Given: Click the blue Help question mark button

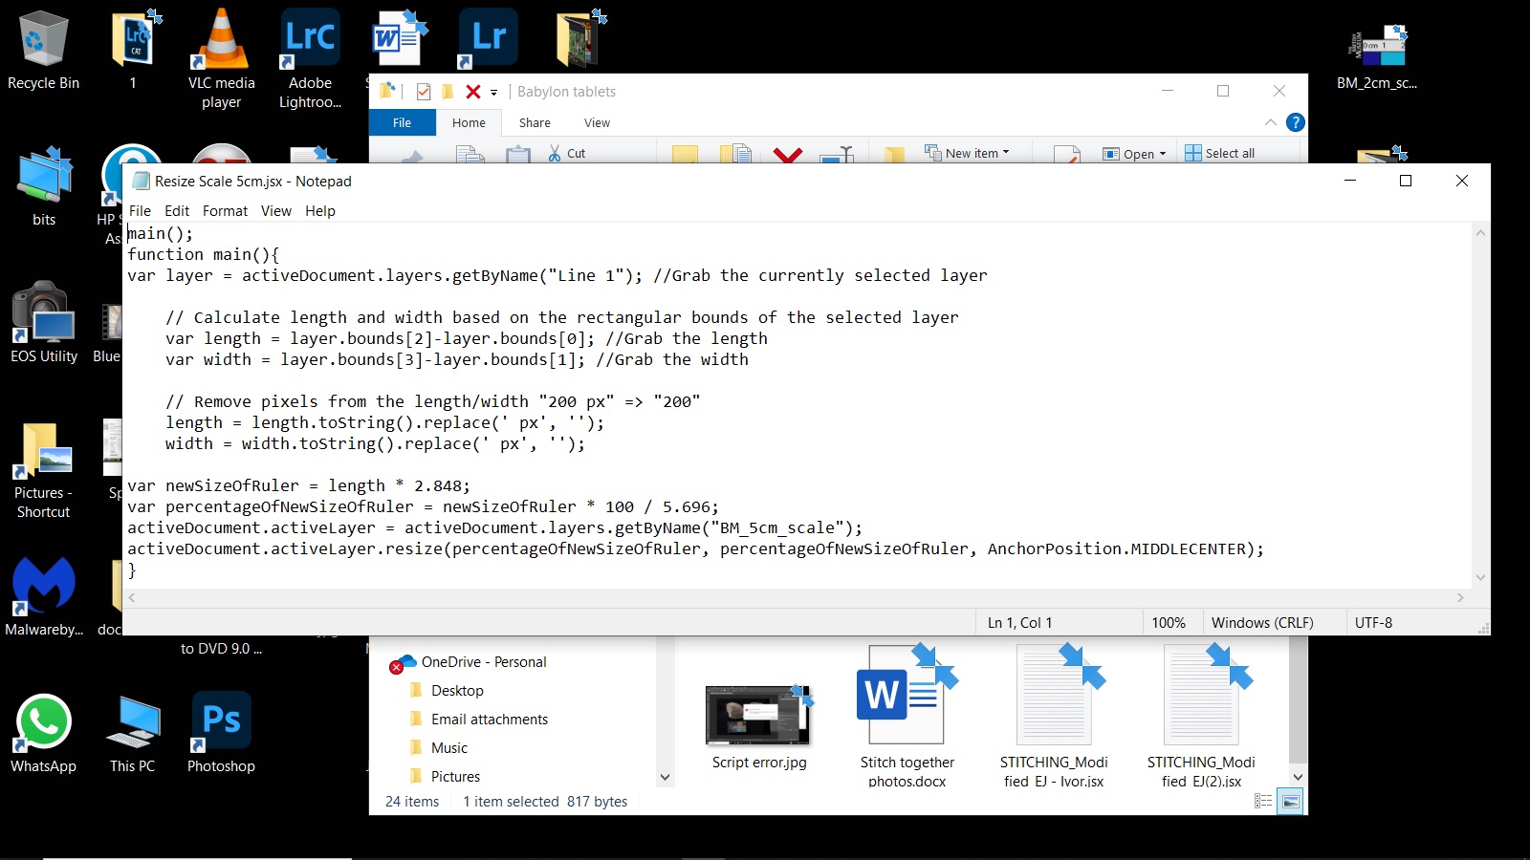Looking at the screenshot, I should (1295, 122).
